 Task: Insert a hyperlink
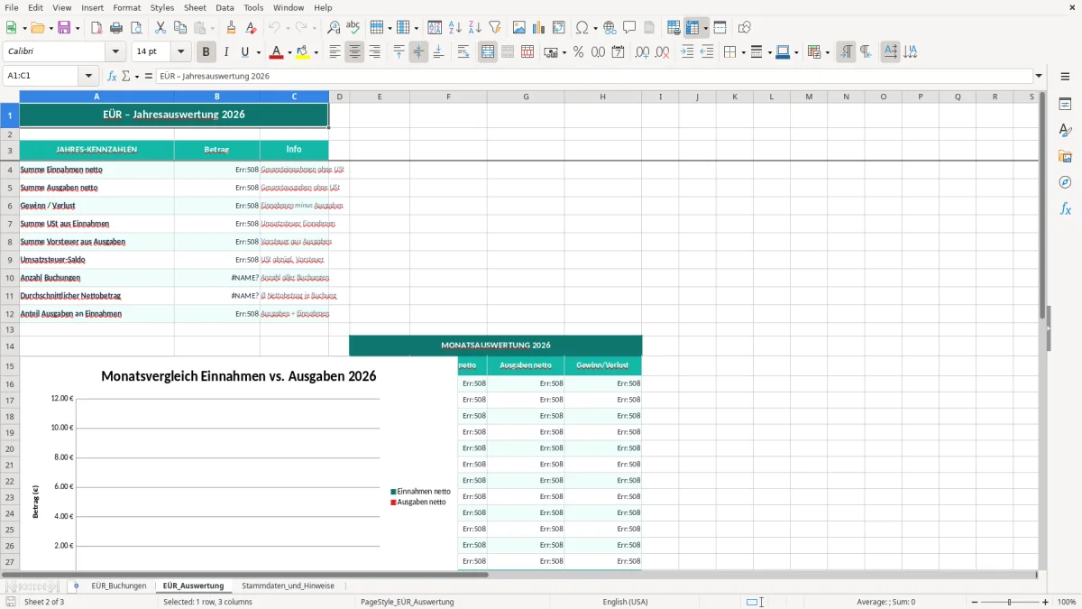(x=610, y=28)
